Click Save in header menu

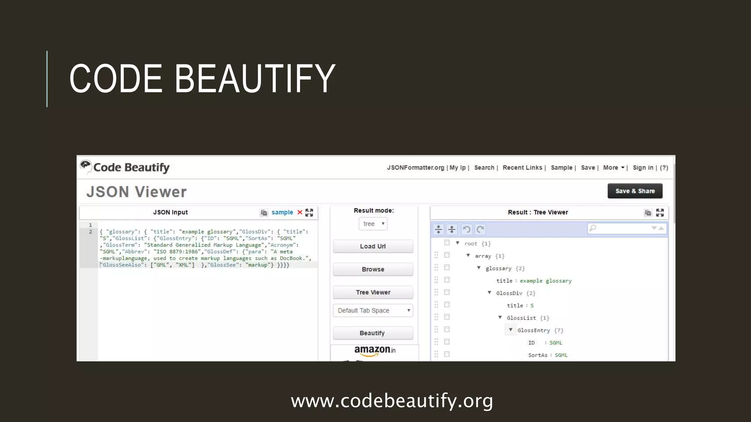click(x=588, y=168)
